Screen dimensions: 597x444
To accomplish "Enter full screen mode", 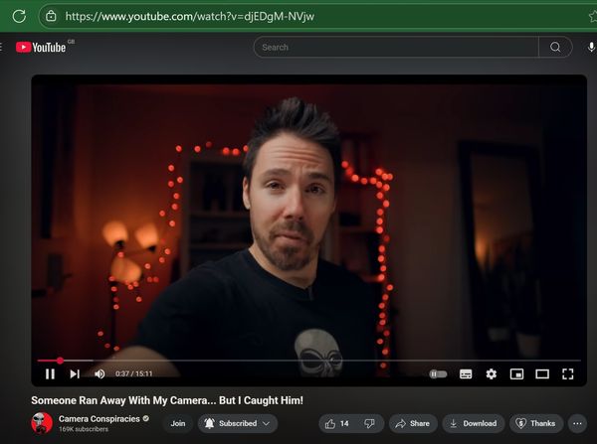I will coord(568,373).
